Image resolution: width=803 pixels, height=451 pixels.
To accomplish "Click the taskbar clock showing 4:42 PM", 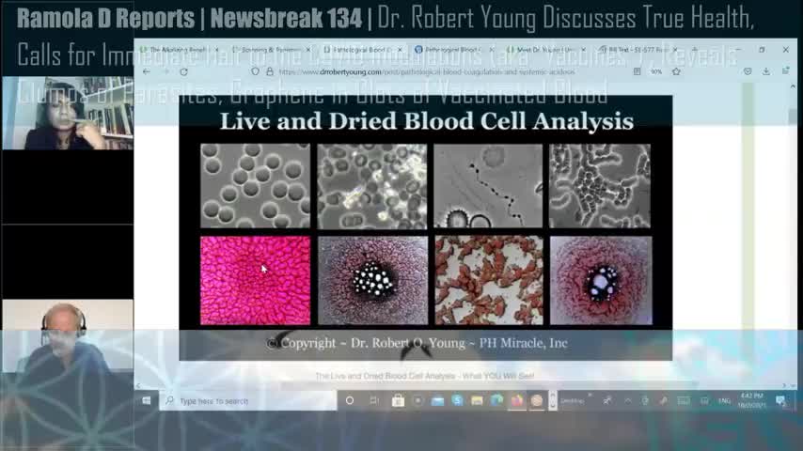I will [x=751, y=400].
